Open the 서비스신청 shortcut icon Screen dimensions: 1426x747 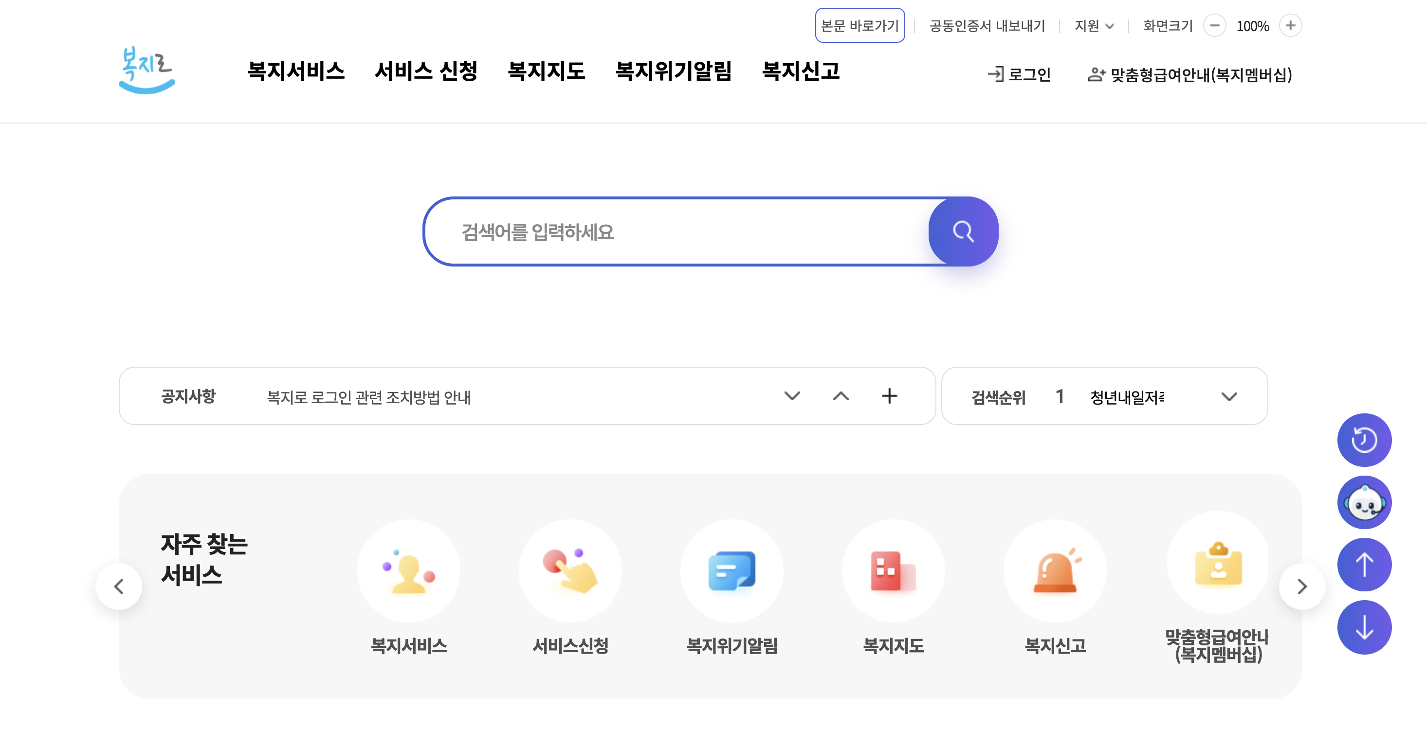coord(569,571)
